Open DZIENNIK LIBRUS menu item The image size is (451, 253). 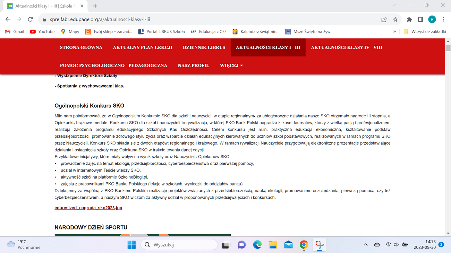pos(204,47)
